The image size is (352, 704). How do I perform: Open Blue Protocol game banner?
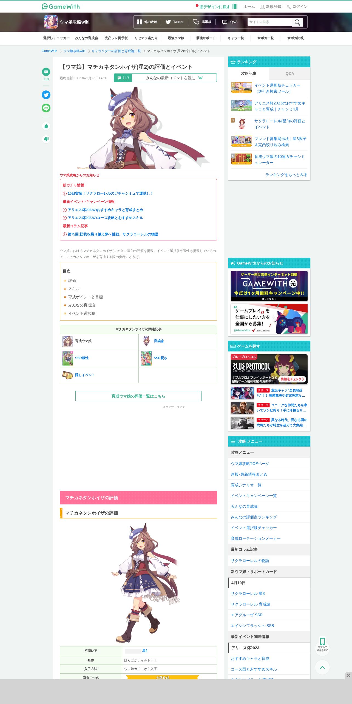coord(269,369)
